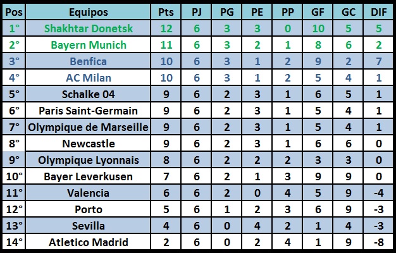Select the Olympique Lyonnais cell
Viewport: 396px width, 253px height.
(x=88, y=159)
